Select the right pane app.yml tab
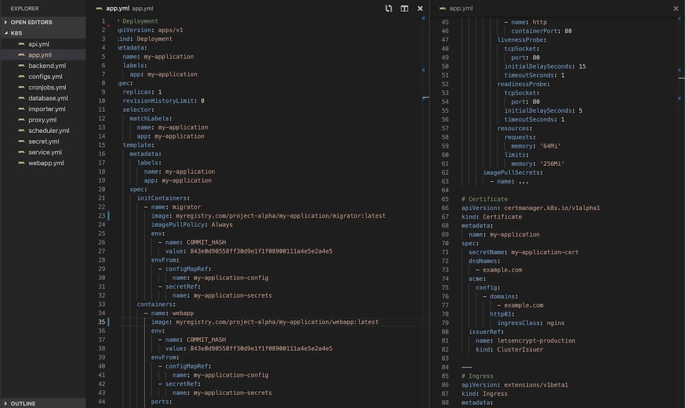Viewport: 685px width, 408px height. (456, 8)
